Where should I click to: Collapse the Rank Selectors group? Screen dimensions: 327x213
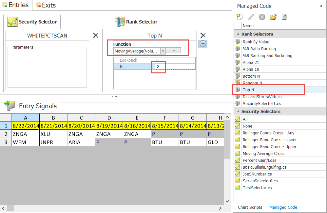pyautogui.click(x=238, y=34)
